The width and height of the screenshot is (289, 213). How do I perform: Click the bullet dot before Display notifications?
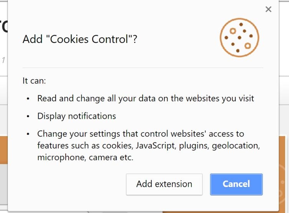(x=28, y=116)
